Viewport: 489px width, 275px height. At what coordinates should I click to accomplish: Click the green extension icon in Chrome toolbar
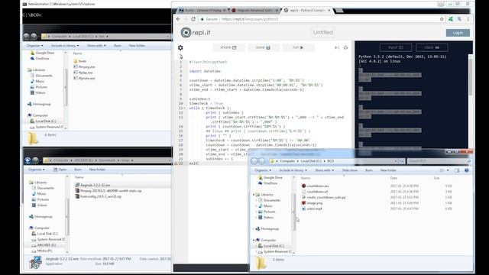(450, 19)
